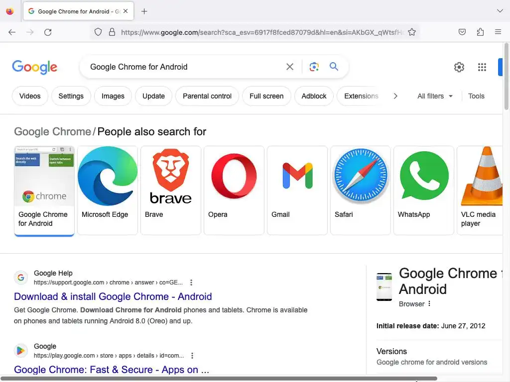
Task: Click the vertical page scrollbar
Action: tap(506, 76)
